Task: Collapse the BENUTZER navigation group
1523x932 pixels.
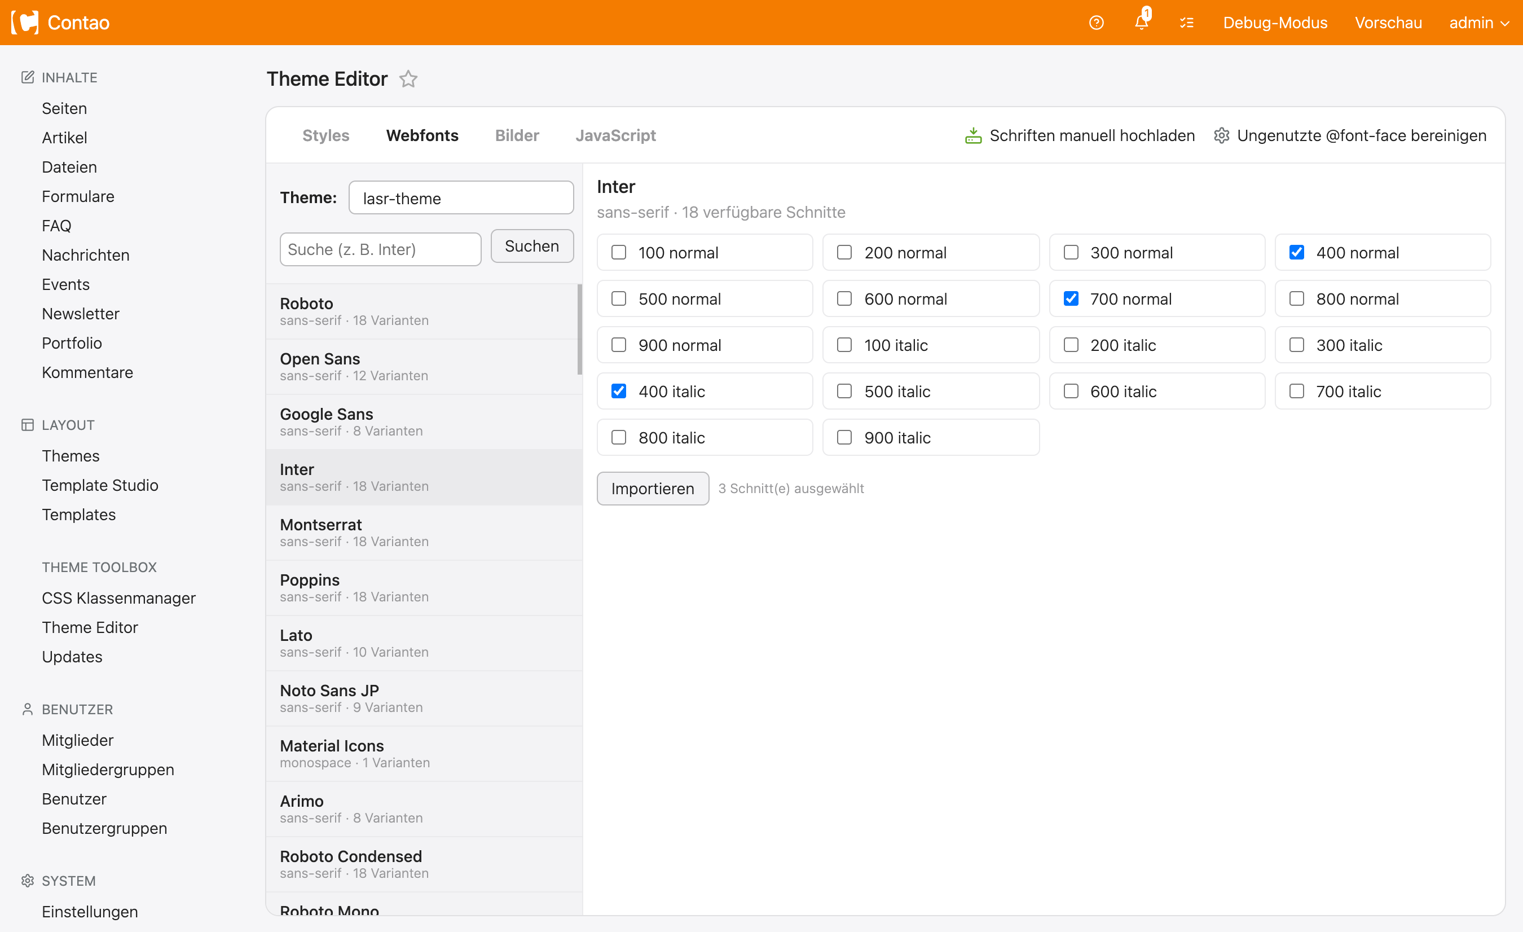Action: [x=77, y=709]
